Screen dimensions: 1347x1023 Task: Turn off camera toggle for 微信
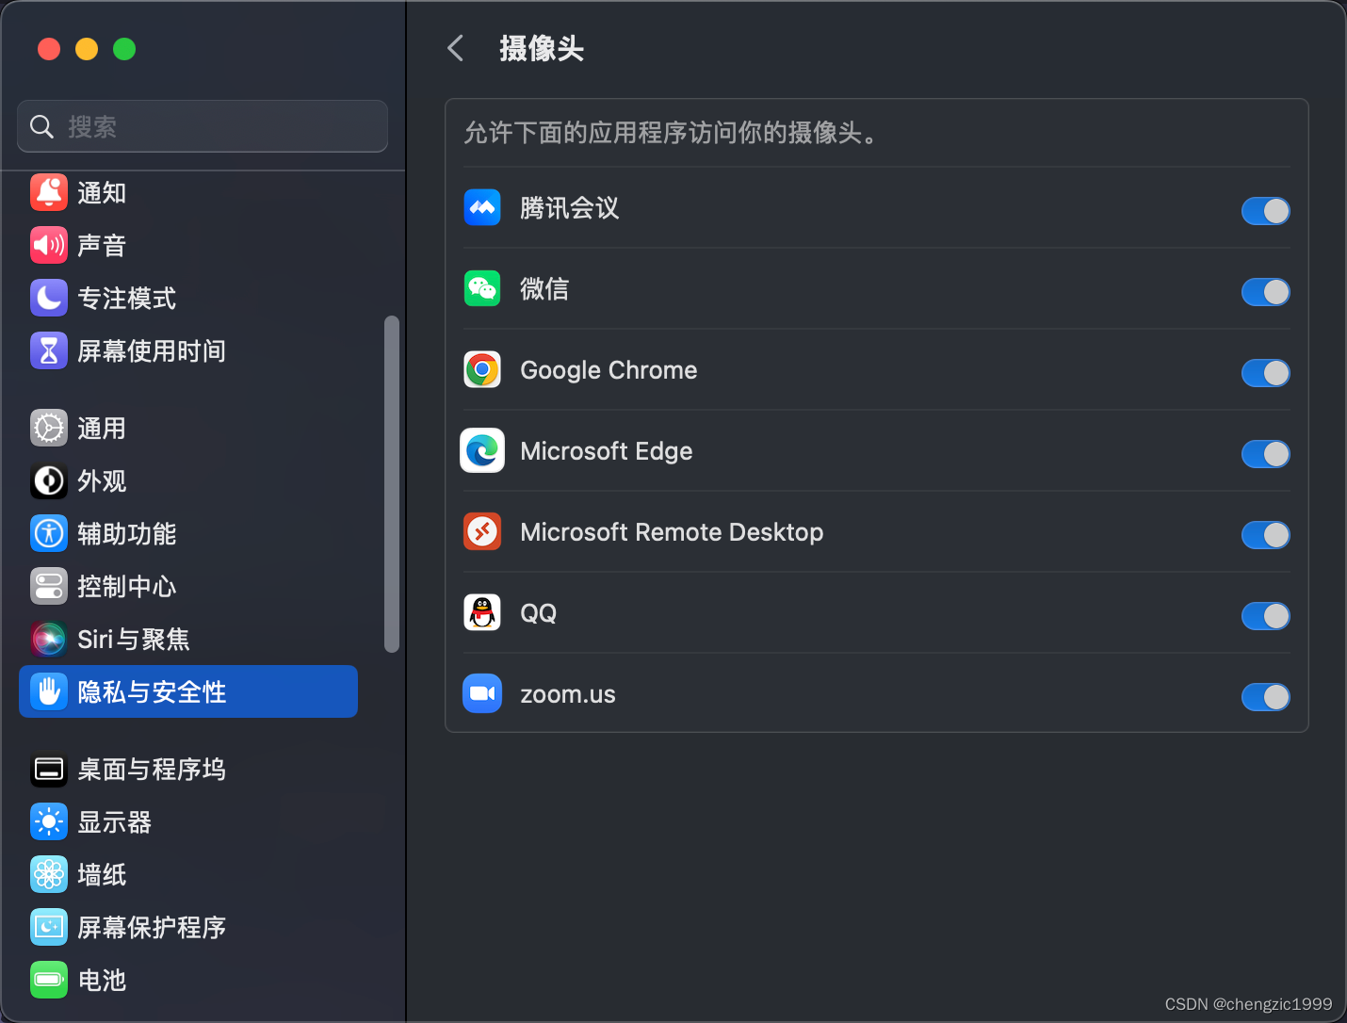click(x=1266, y=292)
